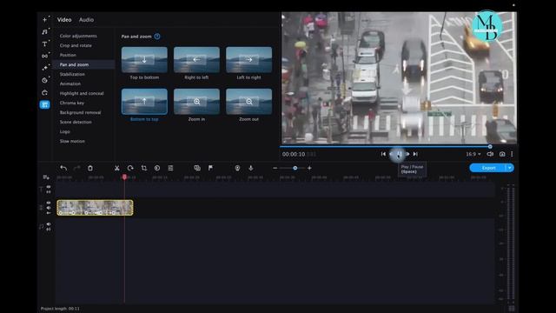The width and height of the screenshot is (556, 313).
Task: Open Background removal tool
Action: 80,112
